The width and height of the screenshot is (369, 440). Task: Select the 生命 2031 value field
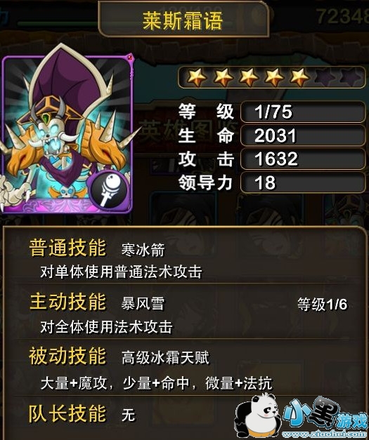point(303,135)
